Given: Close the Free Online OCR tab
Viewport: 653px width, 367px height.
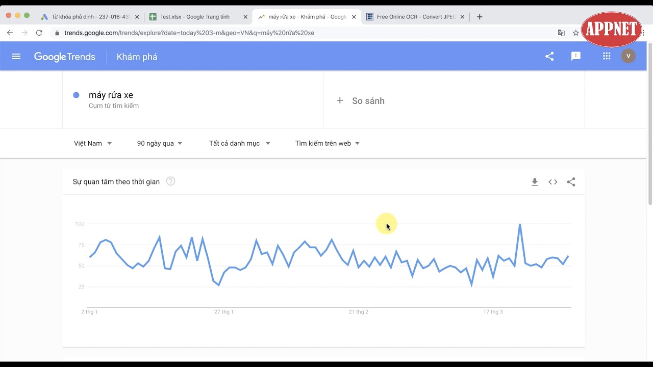Looking at the screenshot, I should click(462, 17).
